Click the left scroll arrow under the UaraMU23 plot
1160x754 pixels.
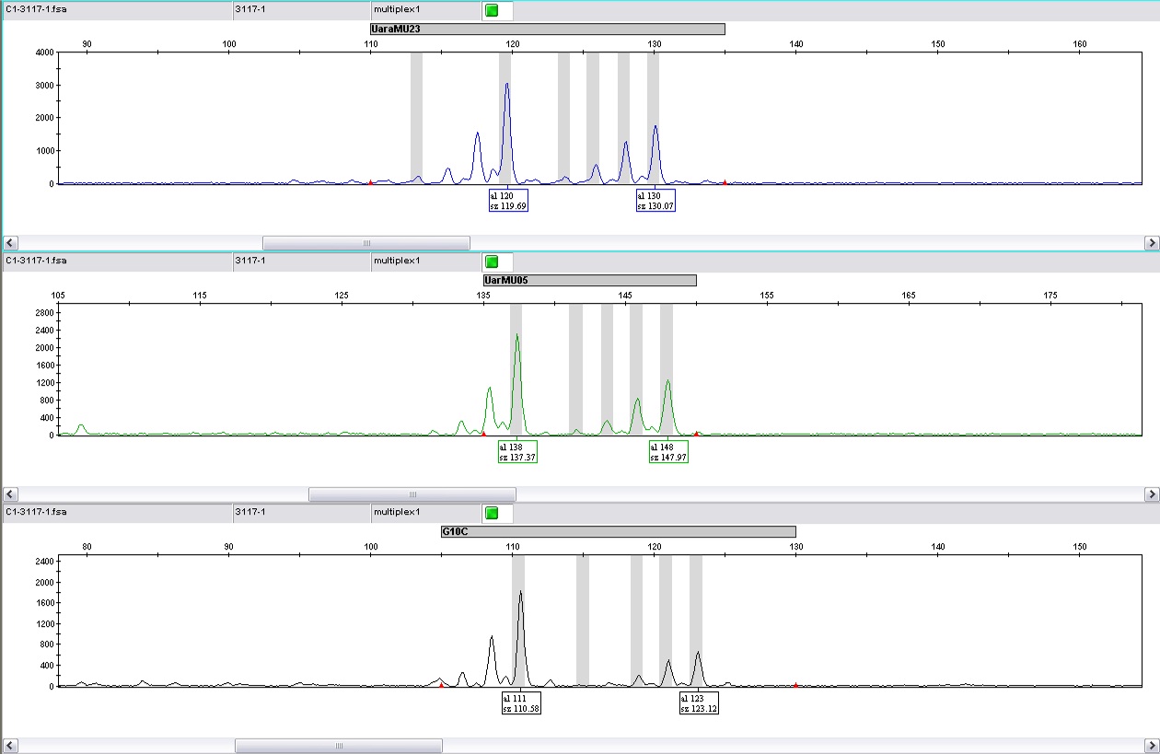coord(9,243)
